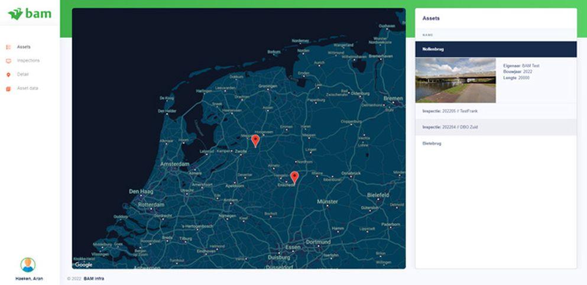Click the Assets panel heading

coord(431,18)
